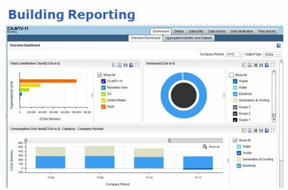Open the Details tab
This screenshot has width=288, height=190.
pos(179,31)
